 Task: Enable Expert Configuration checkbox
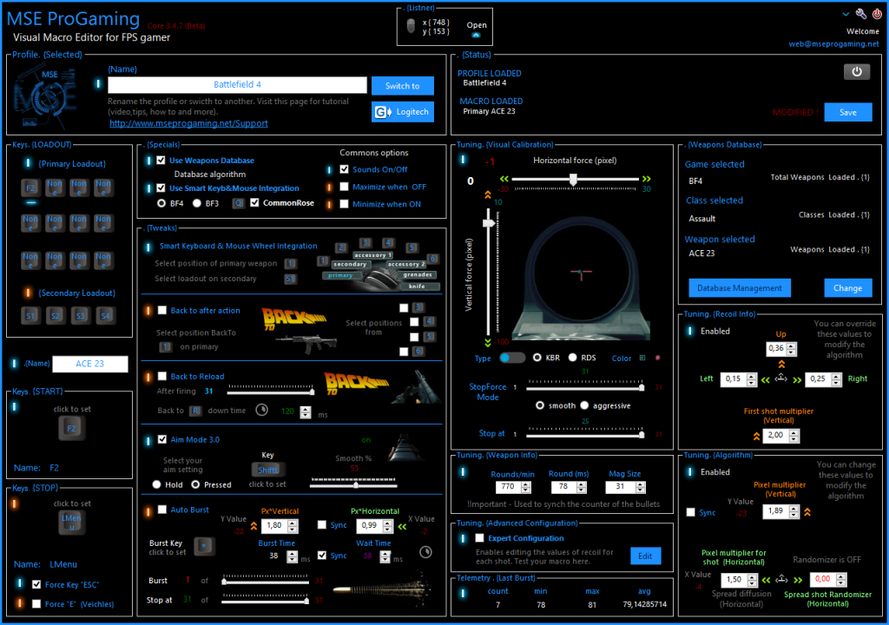click(479, 538)
